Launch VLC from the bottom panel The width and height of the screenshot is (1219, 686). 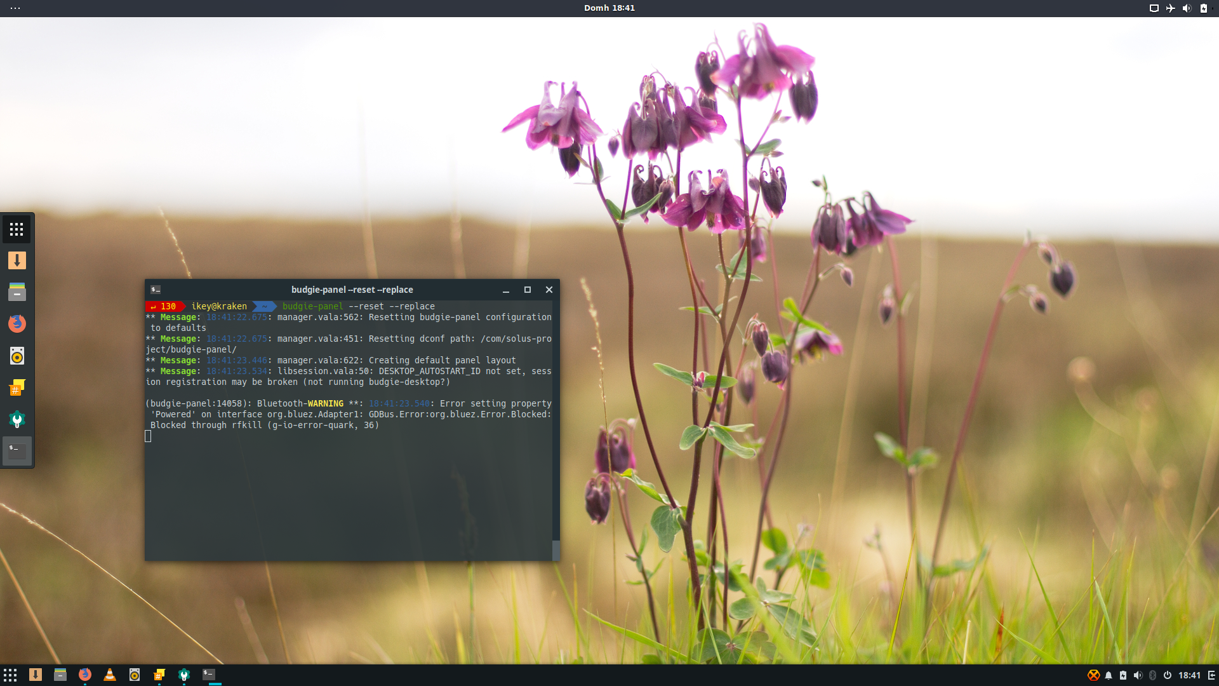pos(110,675)
